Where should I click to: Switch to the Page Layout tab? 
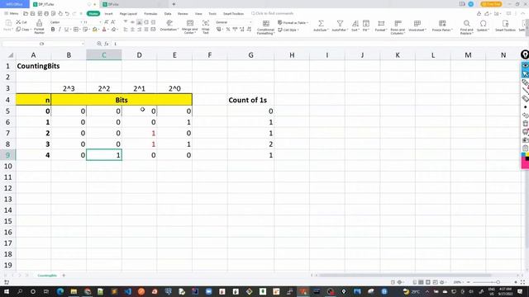[x=128, y=14]
